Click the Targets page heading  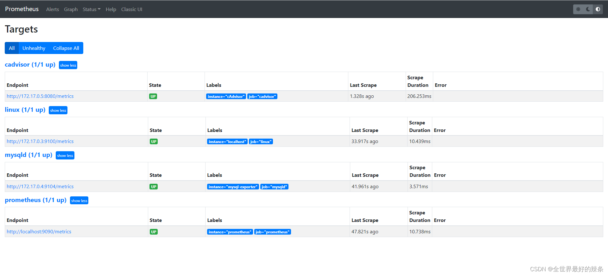(x=21, y=29)
